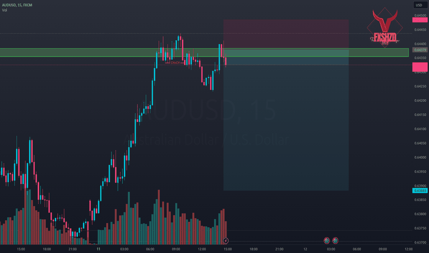Select the cyan 0.63883 target price label
The width and height of the screenshot is (429, 253).
[420, 190]
